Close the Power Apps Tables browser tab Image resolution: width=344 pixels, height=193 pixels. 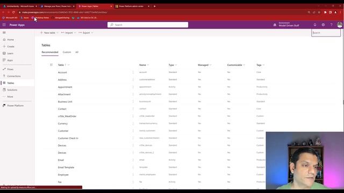[111, 6]
